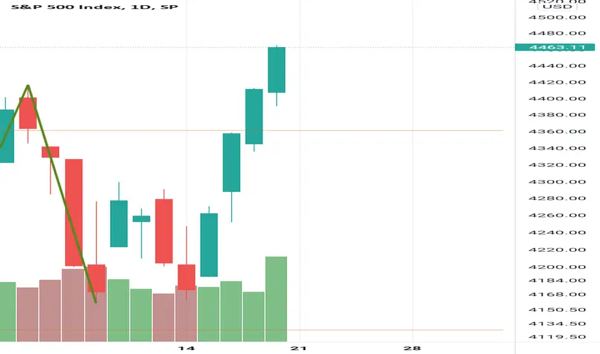The height and width of the screenshot is (354, 600).
Task: Click the 4200.00 price axis label
Action: pos(557,266)
